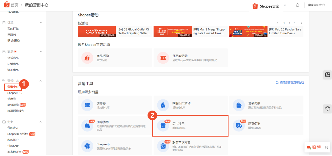Open 联盟营销 in the sidebar
The image size is (332, 156).
[13, 105]
